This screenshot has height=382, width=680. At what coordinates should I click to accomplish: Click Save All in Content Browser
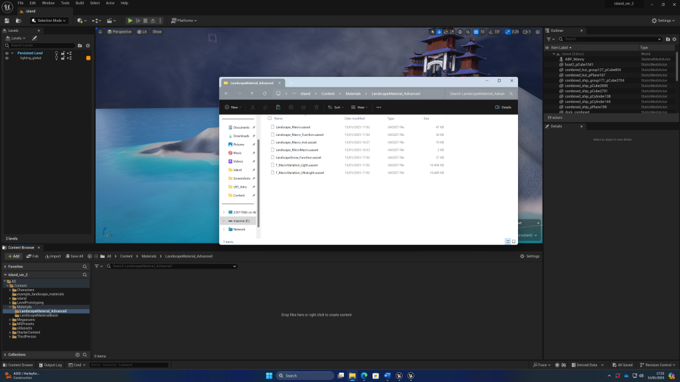pyautogui.click(x=74, y=257)
